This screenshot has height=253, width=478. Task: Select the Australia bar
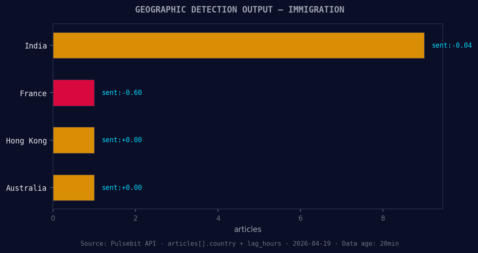coord(73,187)
